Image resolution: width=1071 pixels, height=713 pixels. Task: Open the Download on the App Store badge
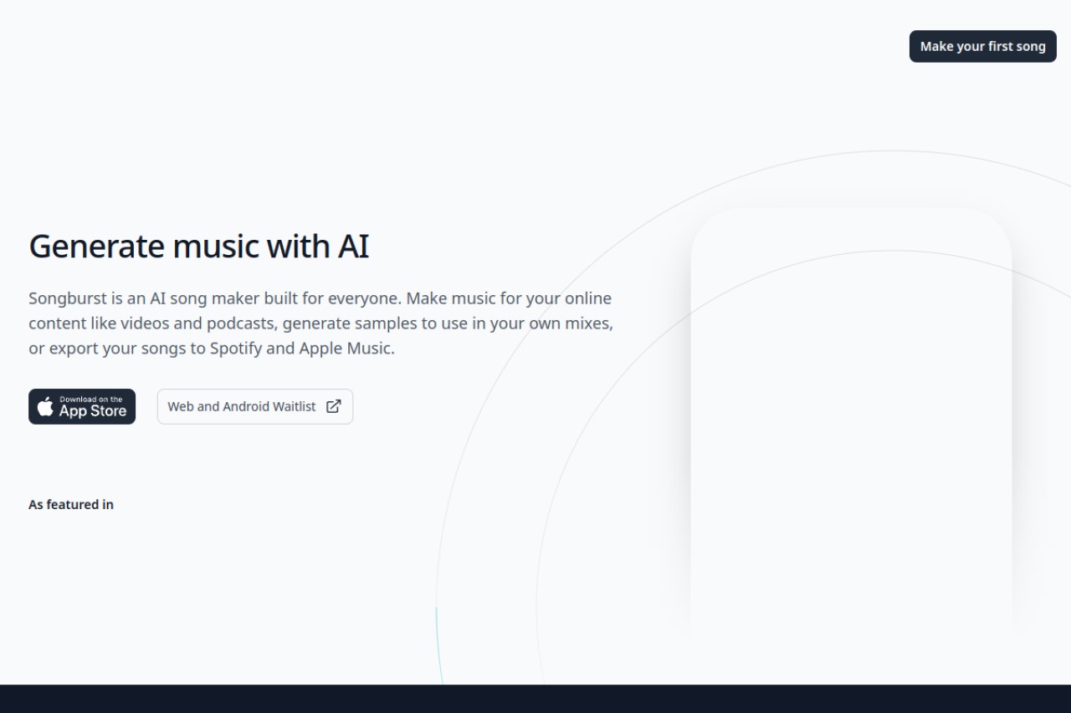point(82,406)
